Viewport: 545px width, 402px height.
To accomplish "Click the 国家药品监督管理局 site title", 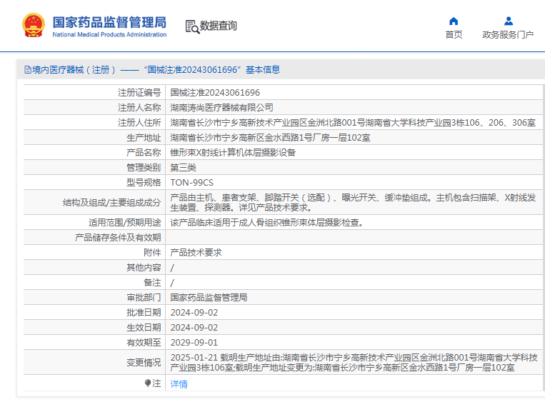I will point(109,20).
